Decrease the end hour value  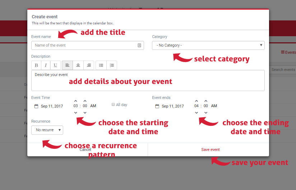pos(196,113)
